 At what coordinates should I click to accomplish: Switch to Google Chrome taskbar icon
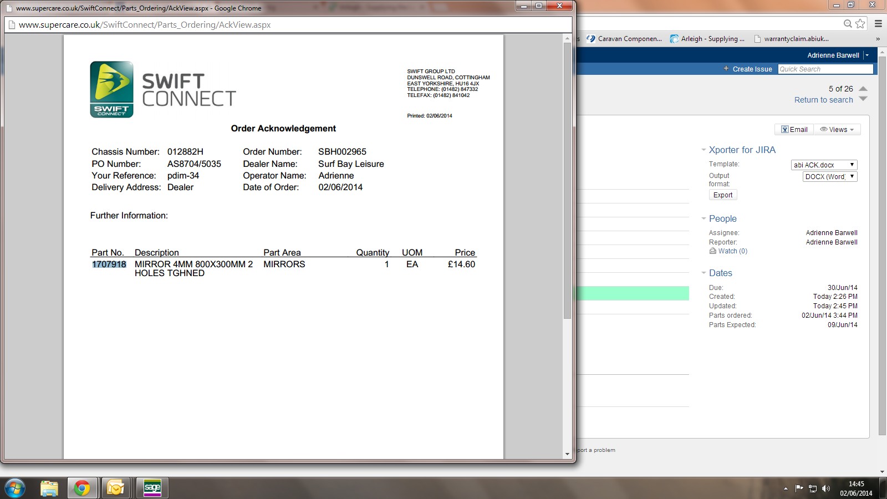pos(82,488)
